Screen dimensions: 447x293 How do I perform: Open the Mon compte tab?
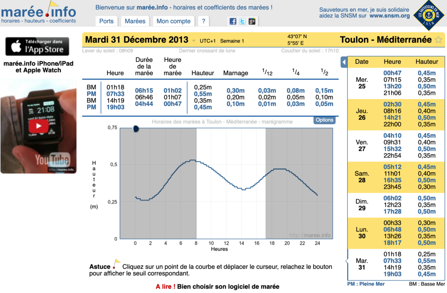tap(173, 21)
